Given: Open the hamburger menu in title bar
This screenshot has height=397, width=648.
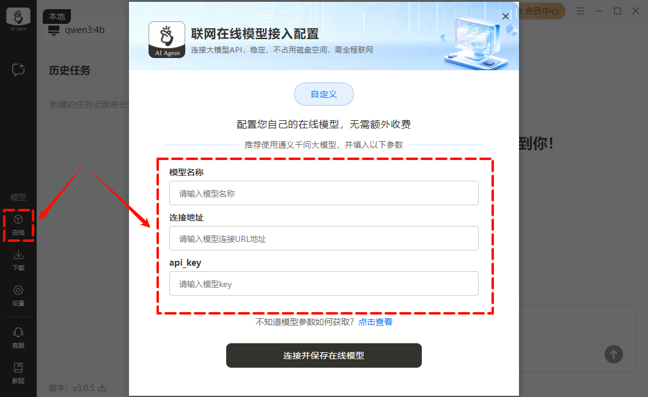Looking at the screenshot, I should coord(581,11).
